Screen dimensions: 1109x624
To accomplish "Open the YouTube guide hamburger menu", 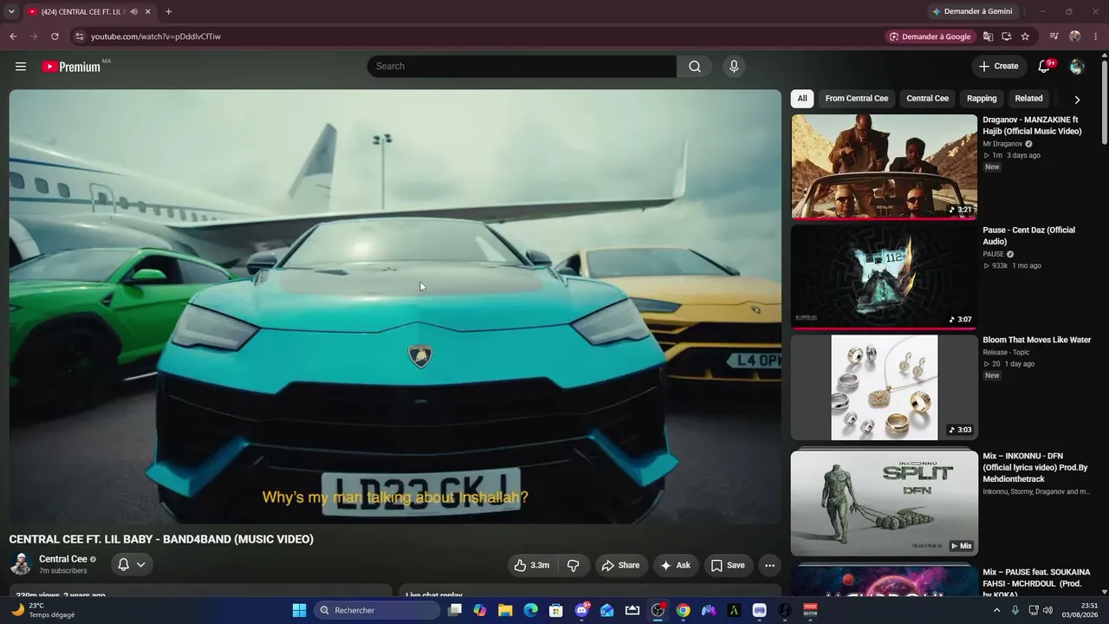I will click(21, 66).
